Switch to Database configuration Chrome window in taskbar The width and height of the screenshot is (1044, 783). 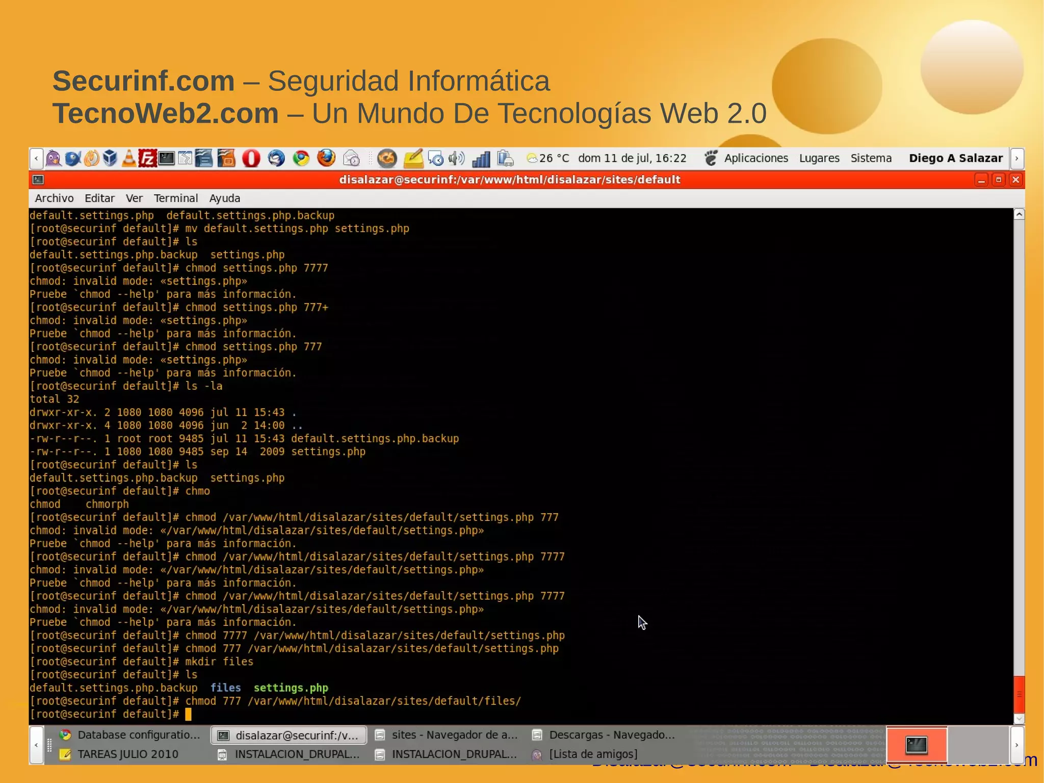click(130, 735)
